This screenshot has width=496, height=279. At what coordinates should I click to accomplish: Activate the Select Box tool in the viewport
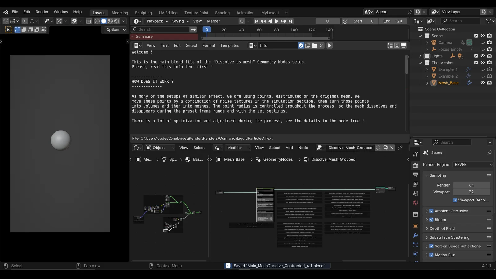pos(17,30)
